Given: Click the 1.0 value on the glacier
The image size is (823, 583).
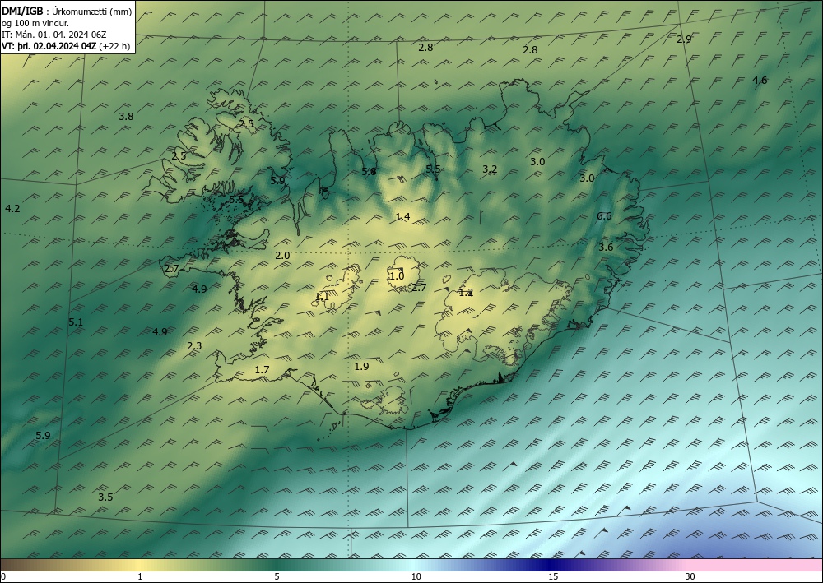Looking at the screenshot, I should click(x=397, y=275).
